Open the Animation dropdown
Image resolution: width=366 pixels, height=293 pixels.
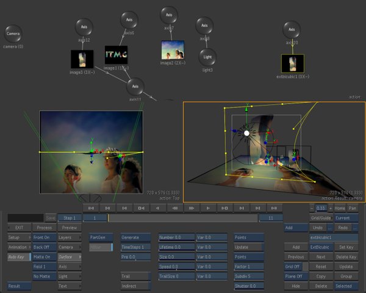coord(18,247)
